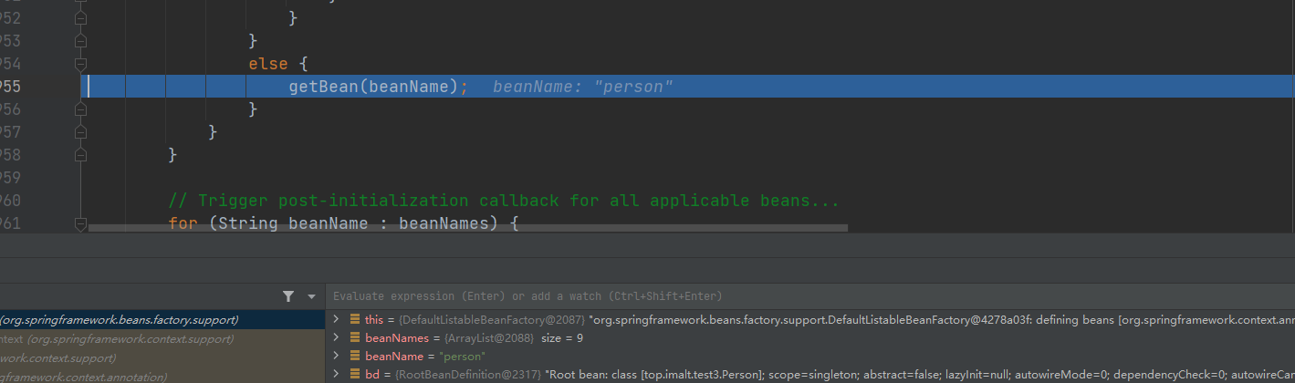This screenshot has height=383, width=1295.
Task: Select the beans.factory.support stack frame
Action: pos(119,320)
